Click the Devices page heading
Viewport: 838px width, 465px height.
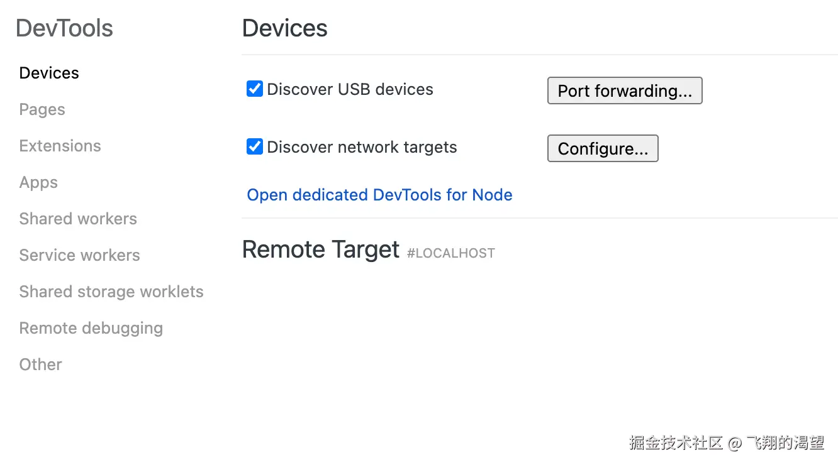tap(284, 28)
